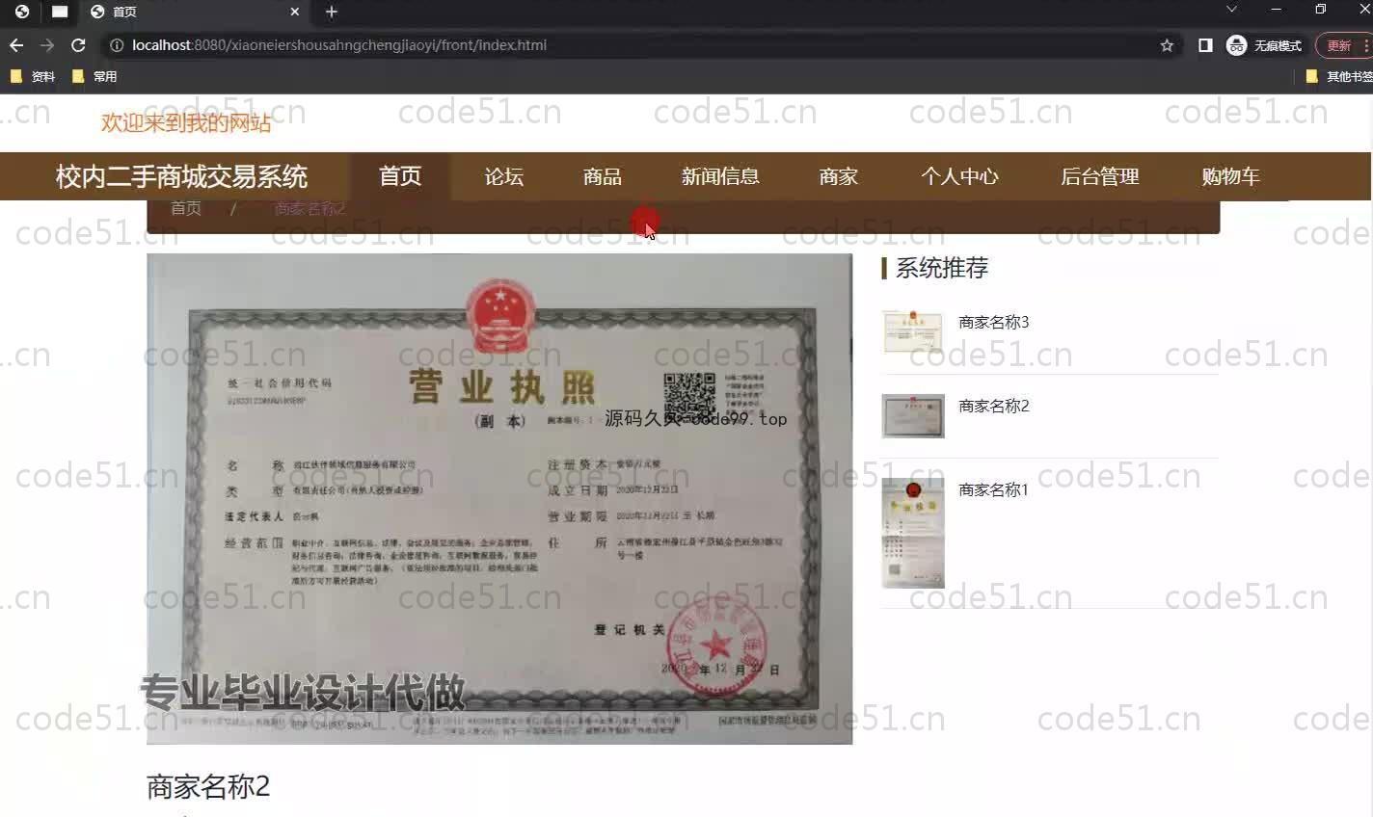Click the 商家名称3 thumbnail image

(913, 332)
